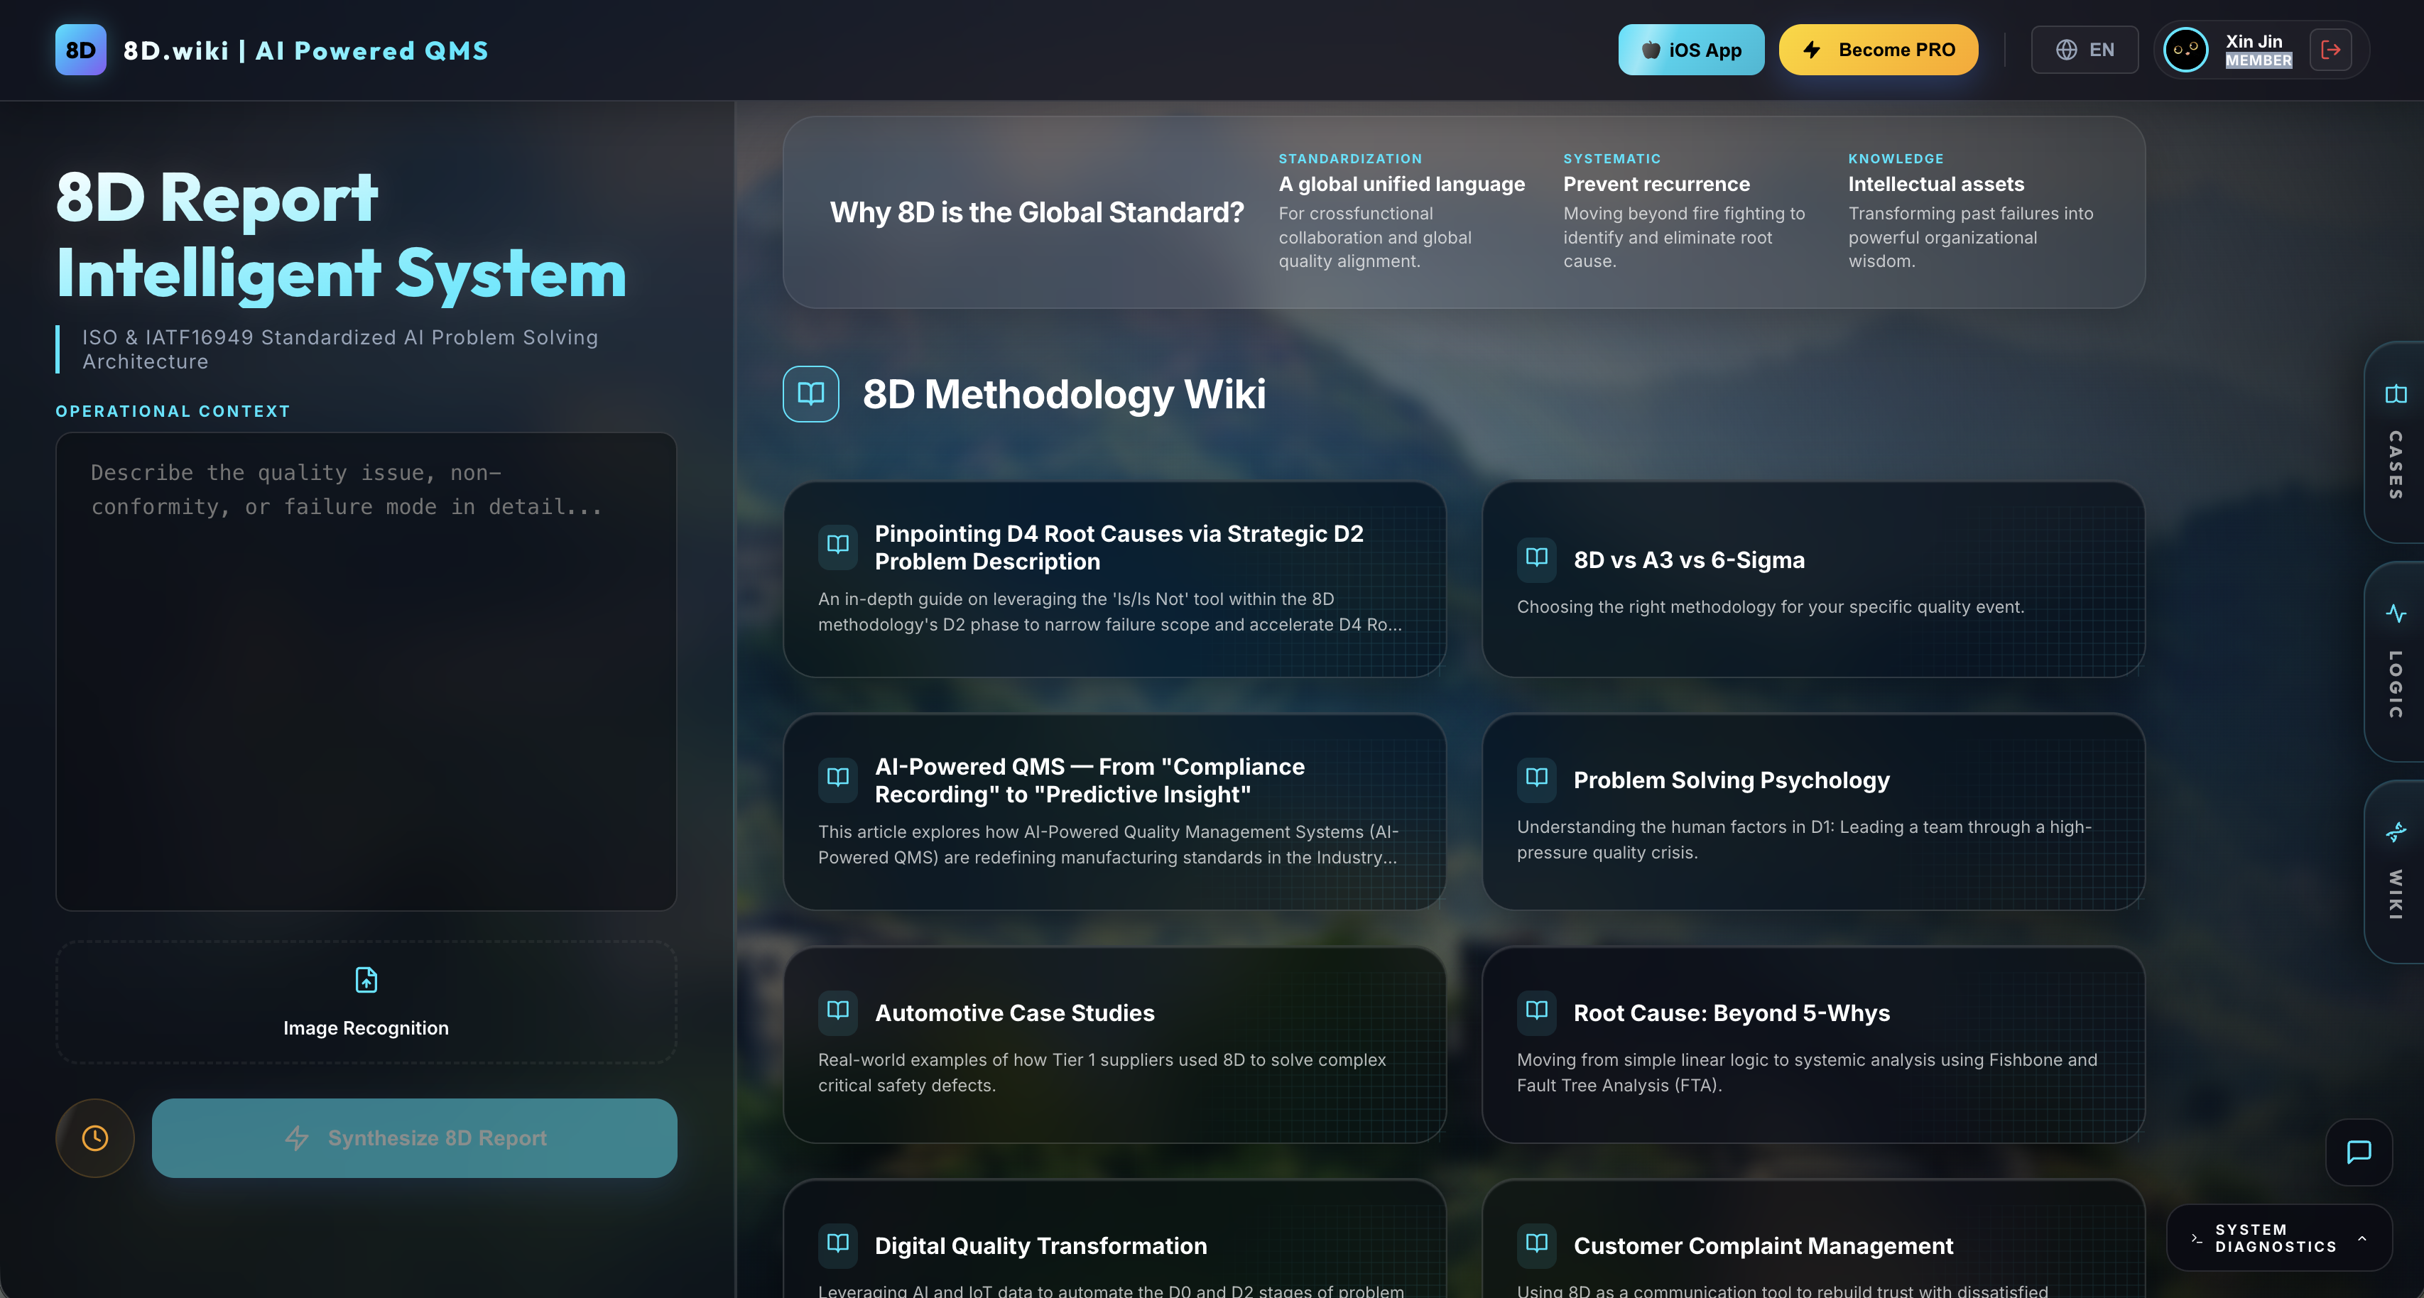Click book icon on Pinpointing D4 card
Screen dimensions: 2424x1298
[837, 547]
